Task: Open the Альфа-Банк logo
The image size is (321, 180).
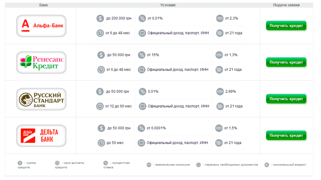Action: (41, 26)
